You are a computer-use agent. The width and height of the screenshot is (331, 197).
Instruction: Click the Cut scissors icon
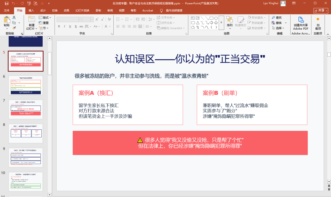tap(14, 17)
